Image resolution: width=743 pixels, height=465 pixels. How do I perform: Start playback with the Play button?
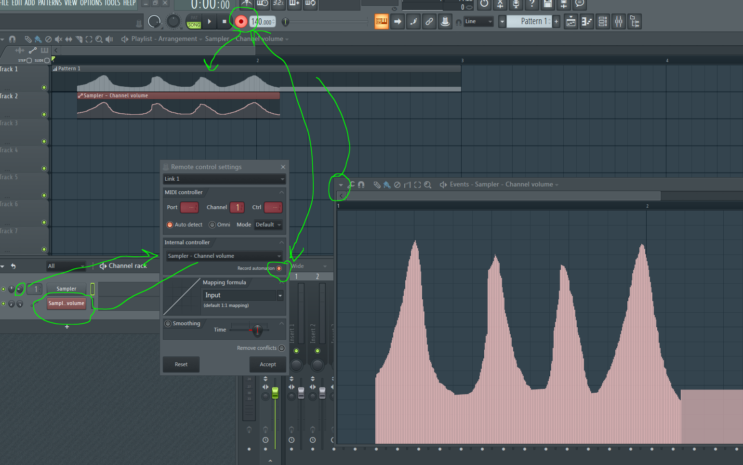[x=209, y=22]
